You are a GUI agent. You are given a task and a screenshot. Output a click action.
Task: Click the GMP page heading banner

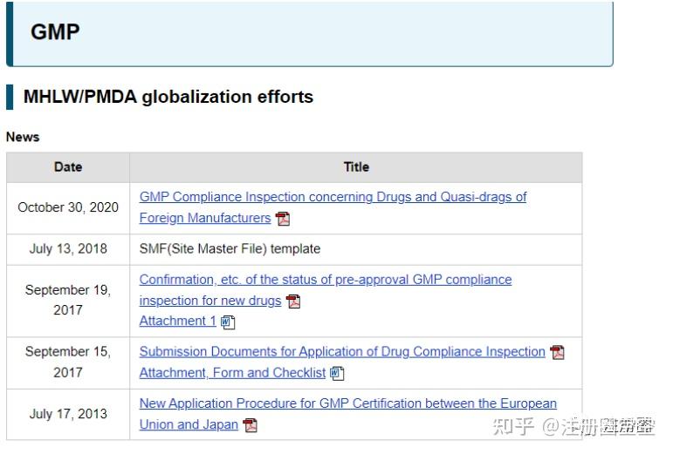pos(310,33)
